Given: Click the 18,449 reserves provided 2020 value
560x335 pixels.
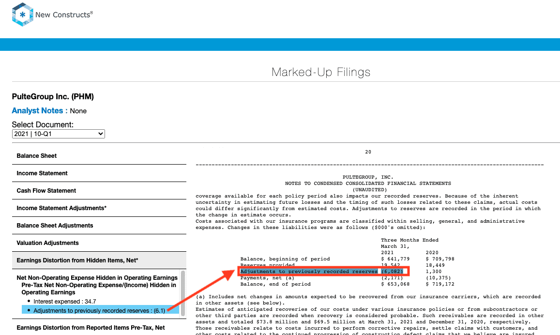Looking at the screenshot, I should pyautogui.click(x=435, y=265).
